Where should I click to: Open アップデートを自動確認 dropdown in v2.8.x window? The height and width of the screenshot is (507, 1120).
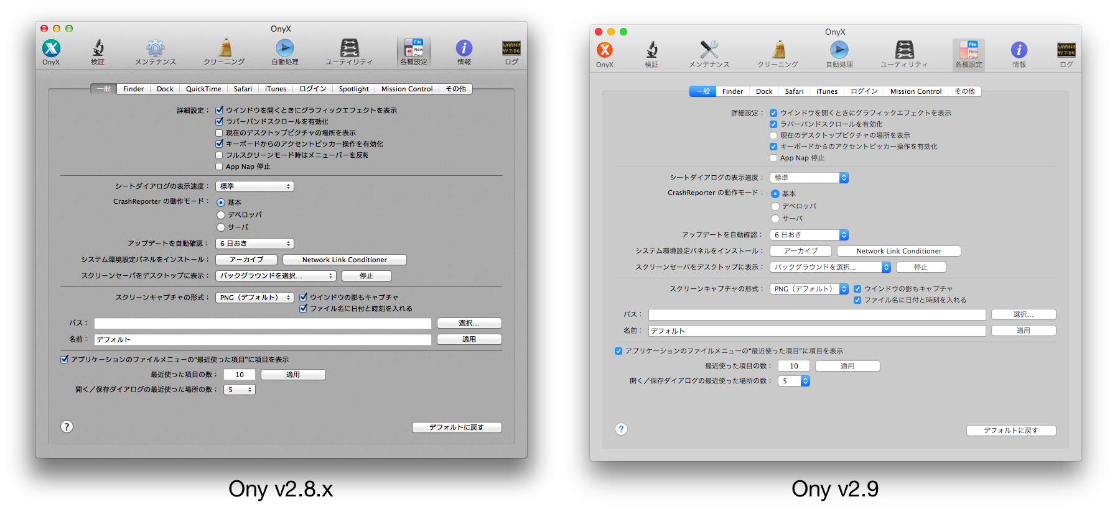point(254,244)
